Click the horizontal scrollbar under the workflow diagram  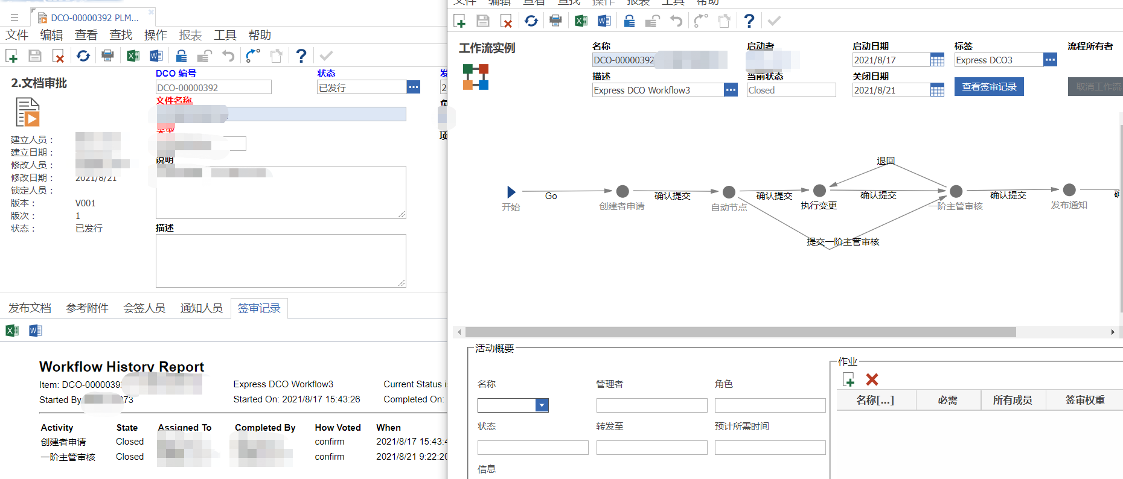(x=741, y=332)
